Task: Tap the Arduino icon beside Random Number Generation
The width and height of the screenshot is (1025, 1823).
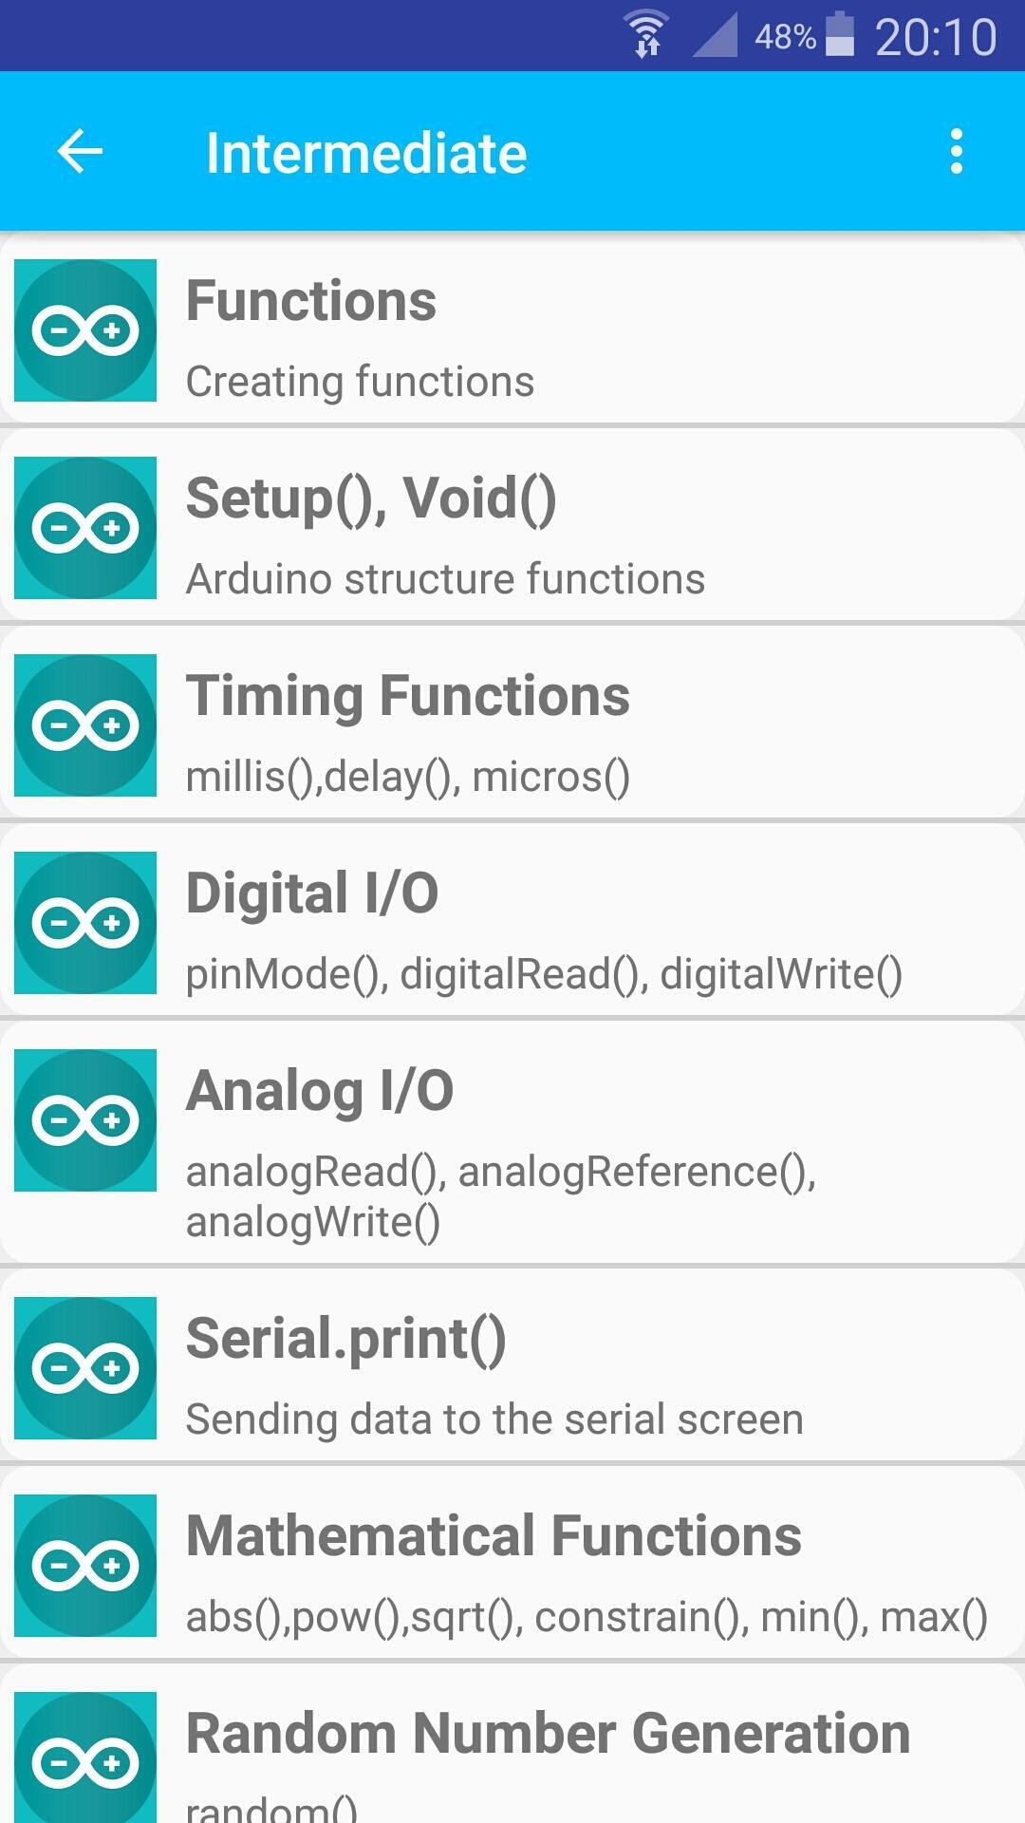Action: click(85, 1761)
